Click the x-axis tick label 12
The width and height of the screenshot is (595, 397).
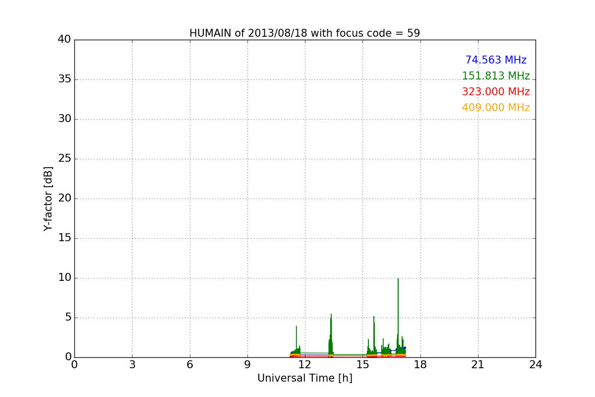(305, 365)
